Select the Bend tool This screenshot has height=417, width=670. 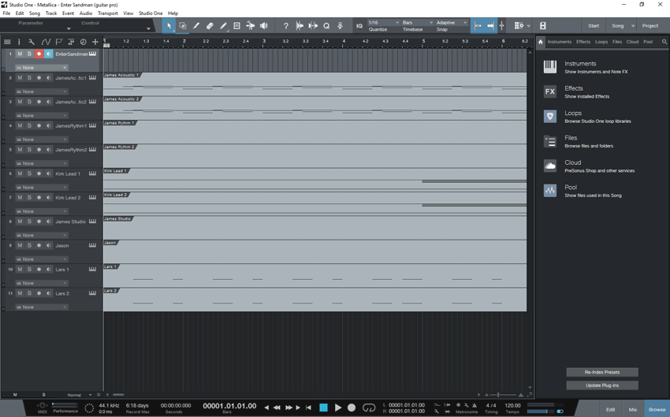point(251,26)
